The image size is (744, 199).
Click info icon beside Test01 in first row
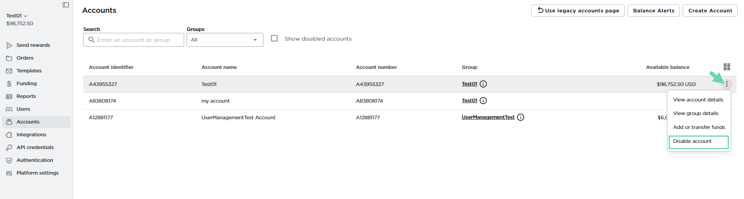coord(483,84)
